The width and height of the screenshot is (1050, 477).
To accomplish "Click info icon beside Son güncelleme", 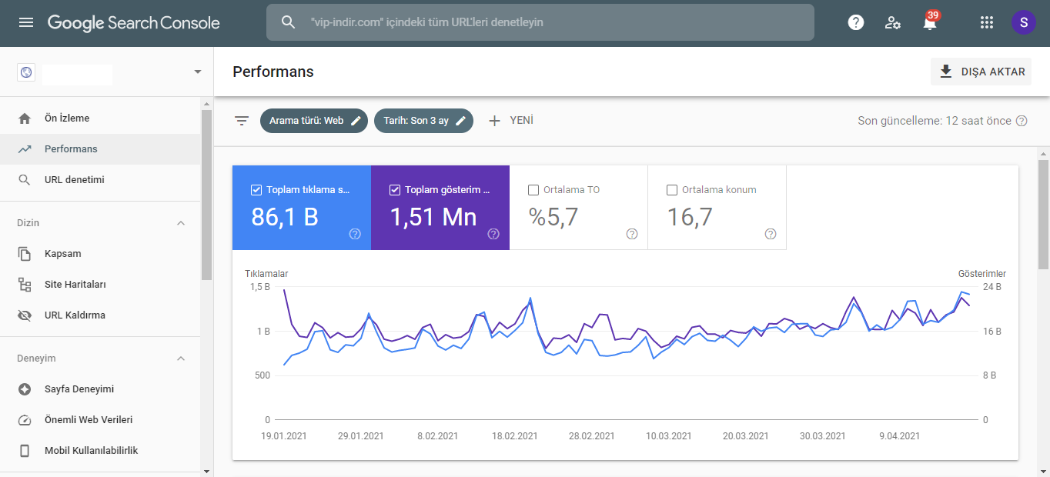I will coord(1022,121).
